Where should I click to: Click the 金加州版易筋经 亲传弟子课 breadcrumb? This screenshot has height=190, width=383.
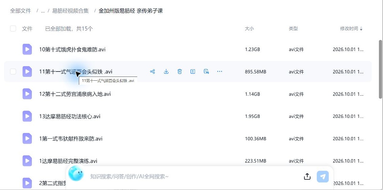[131, 11]
